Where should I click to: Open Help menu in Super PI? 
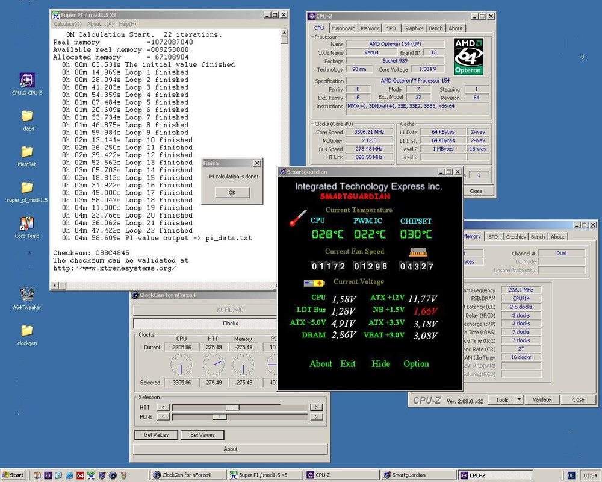click(x=128, y=24)
